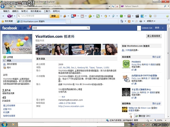Stop loading with the red X icon

click(117, 6)
